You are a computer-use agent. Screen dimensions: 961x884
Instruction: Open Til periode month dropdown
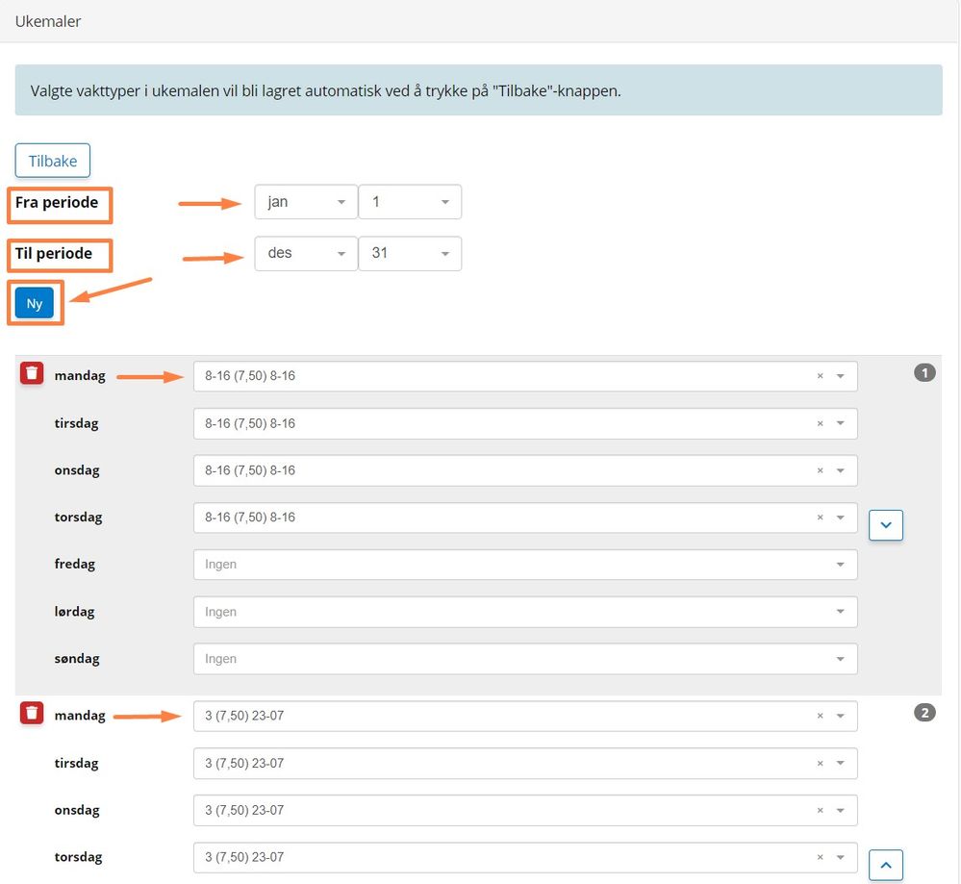(306, 254)
